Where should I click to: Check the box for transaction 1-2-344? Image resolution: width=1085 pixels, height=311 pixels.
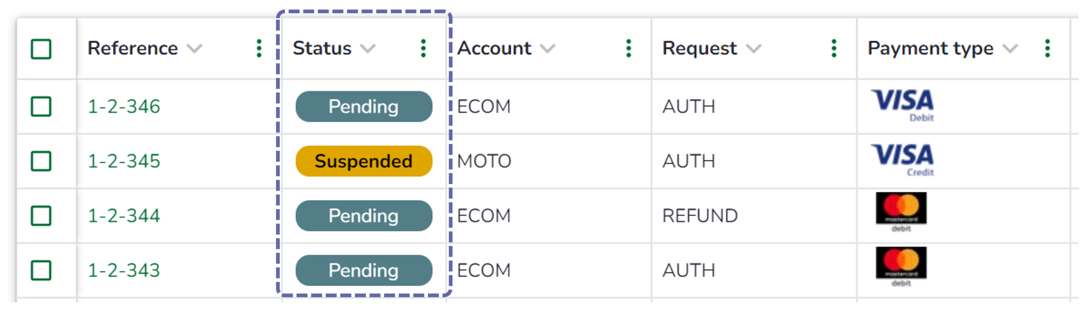tap(41, 216)
